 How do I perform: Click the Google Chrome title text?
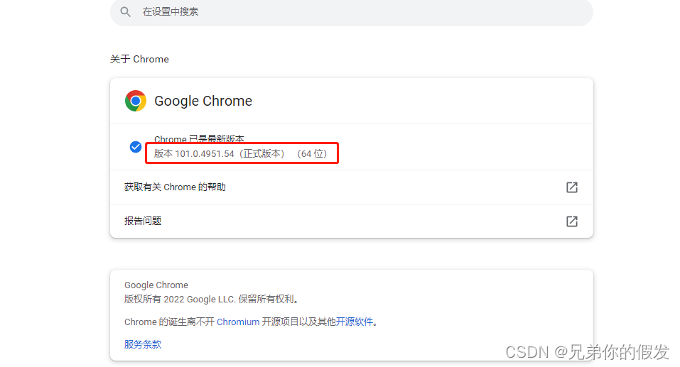coord(203,101)
